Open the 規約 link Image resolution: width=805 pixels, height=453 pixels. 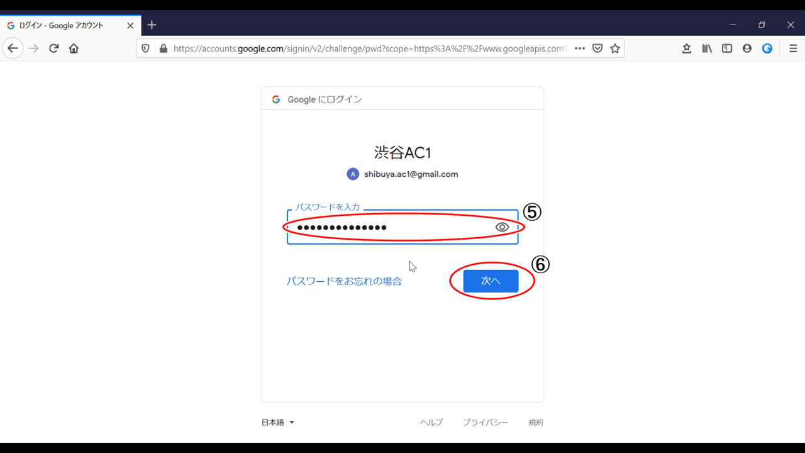tap(536, 423)
